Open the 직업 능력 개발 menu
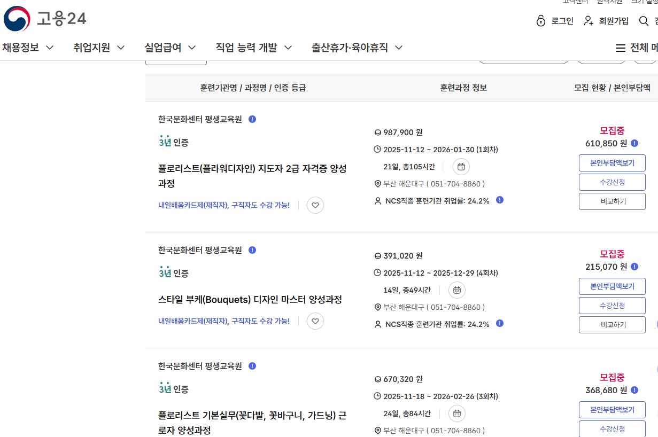The image size is (658, 437). [x=253, y=48]
